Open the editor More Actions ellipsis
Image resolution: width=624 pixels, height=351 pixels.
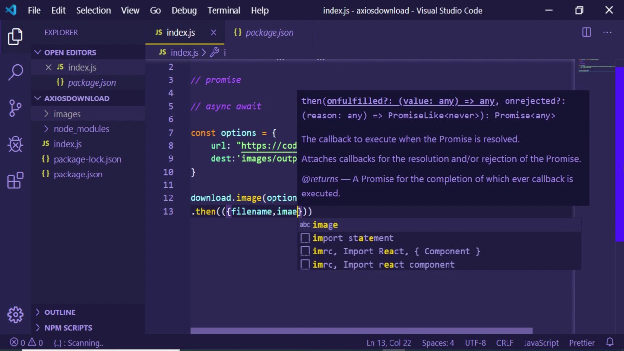607,32
